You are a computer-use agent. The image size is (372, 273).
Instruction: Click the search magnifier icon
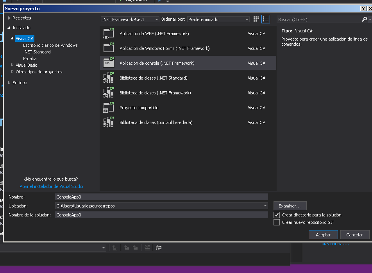point(365,19)
